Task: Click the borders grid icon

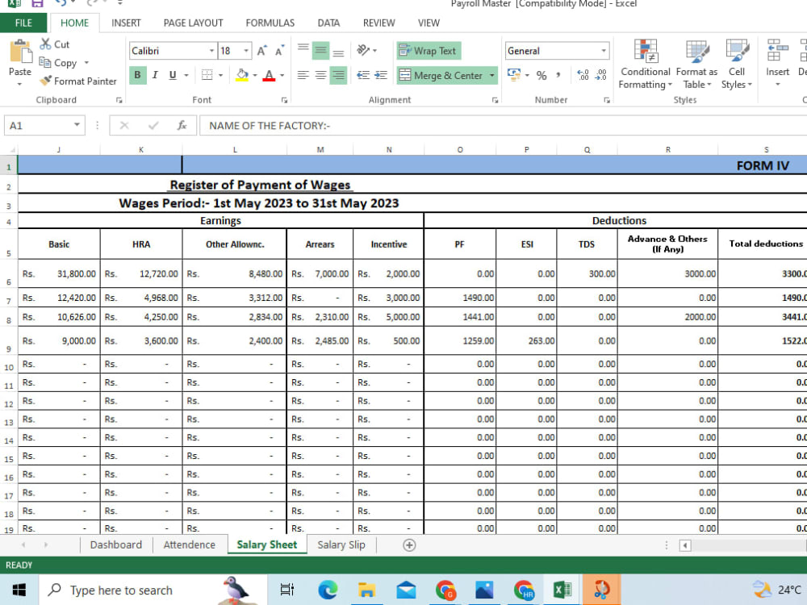Action: click(207, 75)
